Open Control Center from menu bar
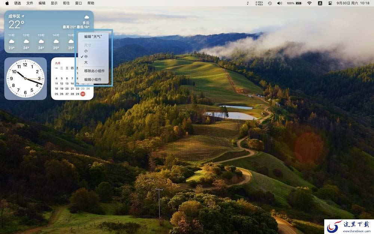 point(330,3)
